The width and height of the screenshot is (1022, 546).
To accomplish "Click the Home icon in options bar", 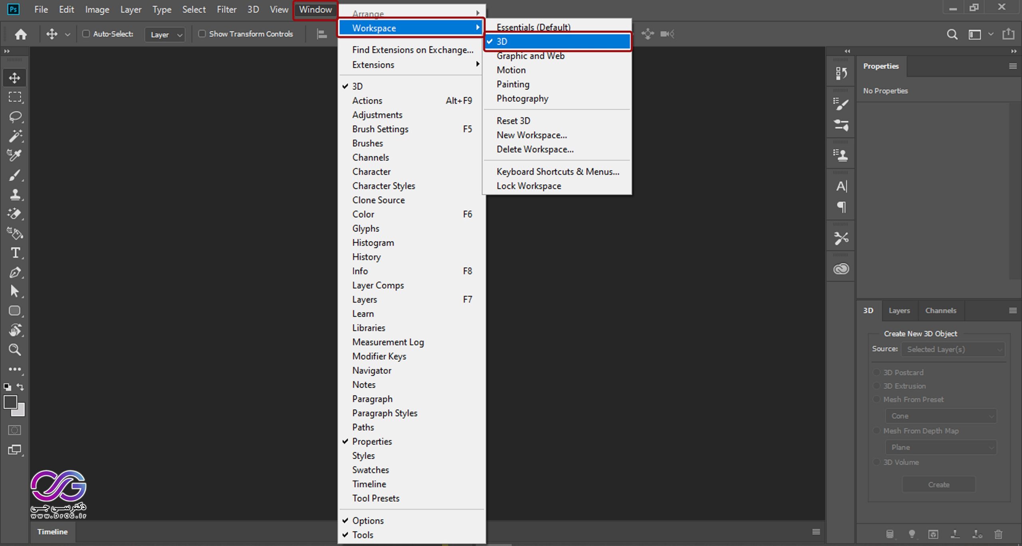I will click(21, 34).
